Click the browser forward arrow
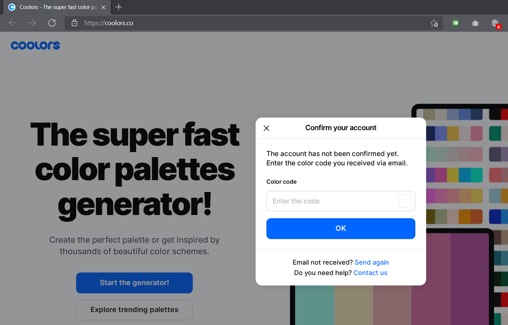Image resolution: width=508 pixels, height=325 pixels. point(32,23)
